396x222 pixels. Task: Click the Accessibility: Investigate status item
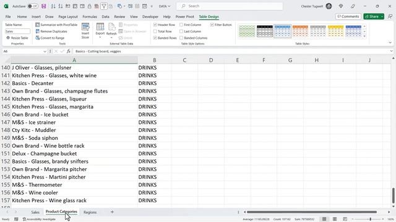coord(39,220)
